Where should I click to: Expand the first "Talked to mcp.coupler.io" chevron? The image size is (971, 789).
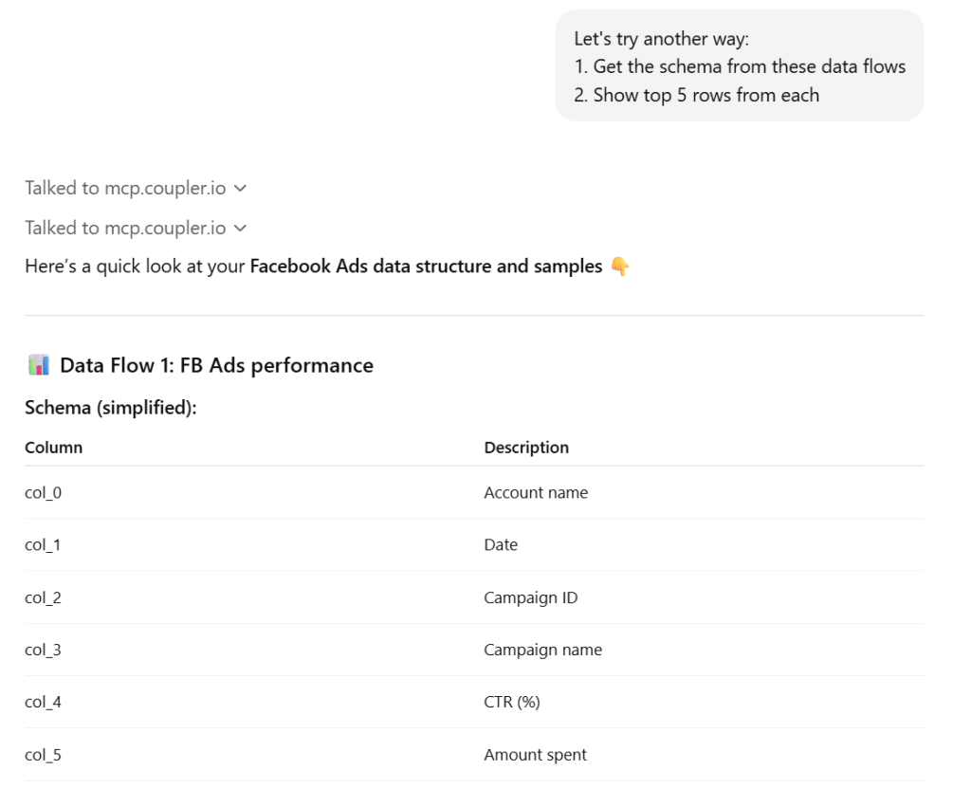(x=240, y=189)
